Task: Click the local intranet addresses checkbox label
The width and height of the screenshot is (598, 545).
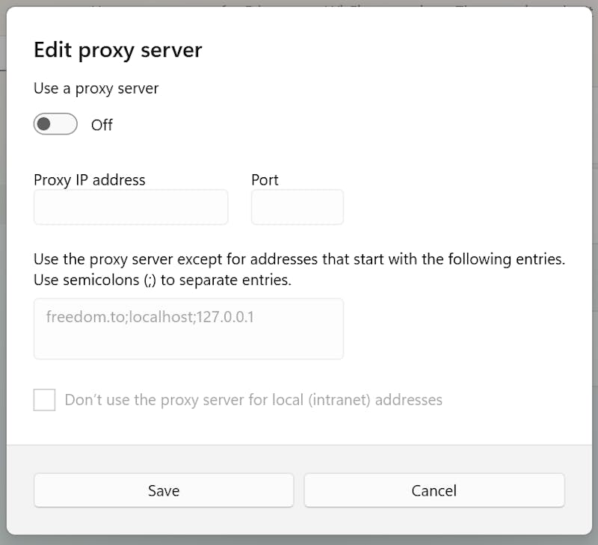Action: point(253,400)
